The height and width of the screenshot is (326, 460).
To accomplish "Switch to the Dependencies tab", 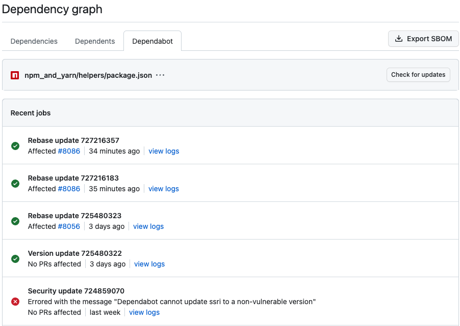I will pyautogui.click(x=34, y=41).
